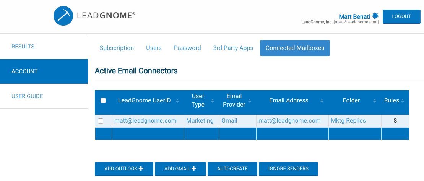
Task: Click the Rules column header label
Action: click(x=392, y=100)
